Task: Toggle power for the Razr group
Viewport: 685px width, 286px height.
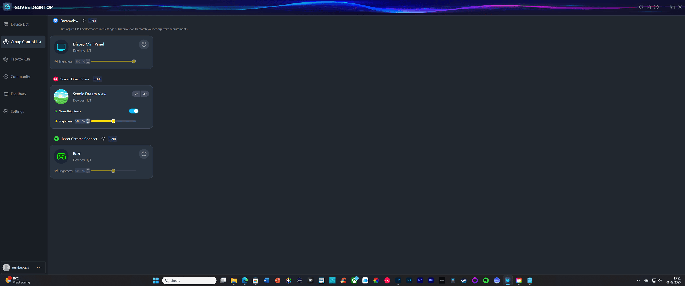Action: pos(144,154)
